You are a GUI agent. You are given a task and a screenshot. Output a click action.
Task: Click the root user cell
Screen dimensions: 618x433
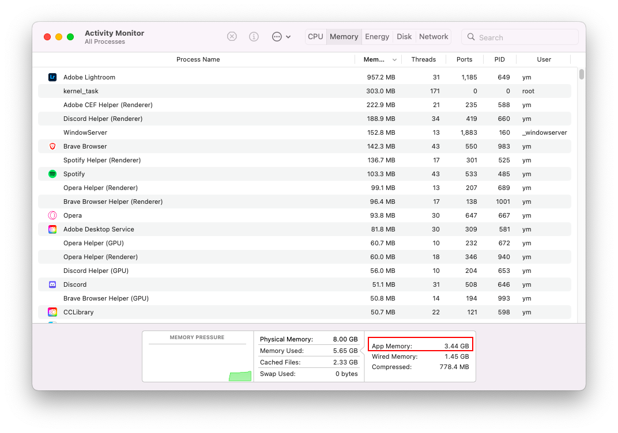pyautogui.click(x=528, y=91)
